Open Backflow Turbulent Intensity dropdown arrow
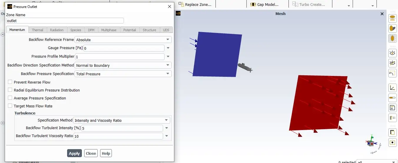Image resolution: width=398 pixels, height=163 pixels. coord(167,128)
